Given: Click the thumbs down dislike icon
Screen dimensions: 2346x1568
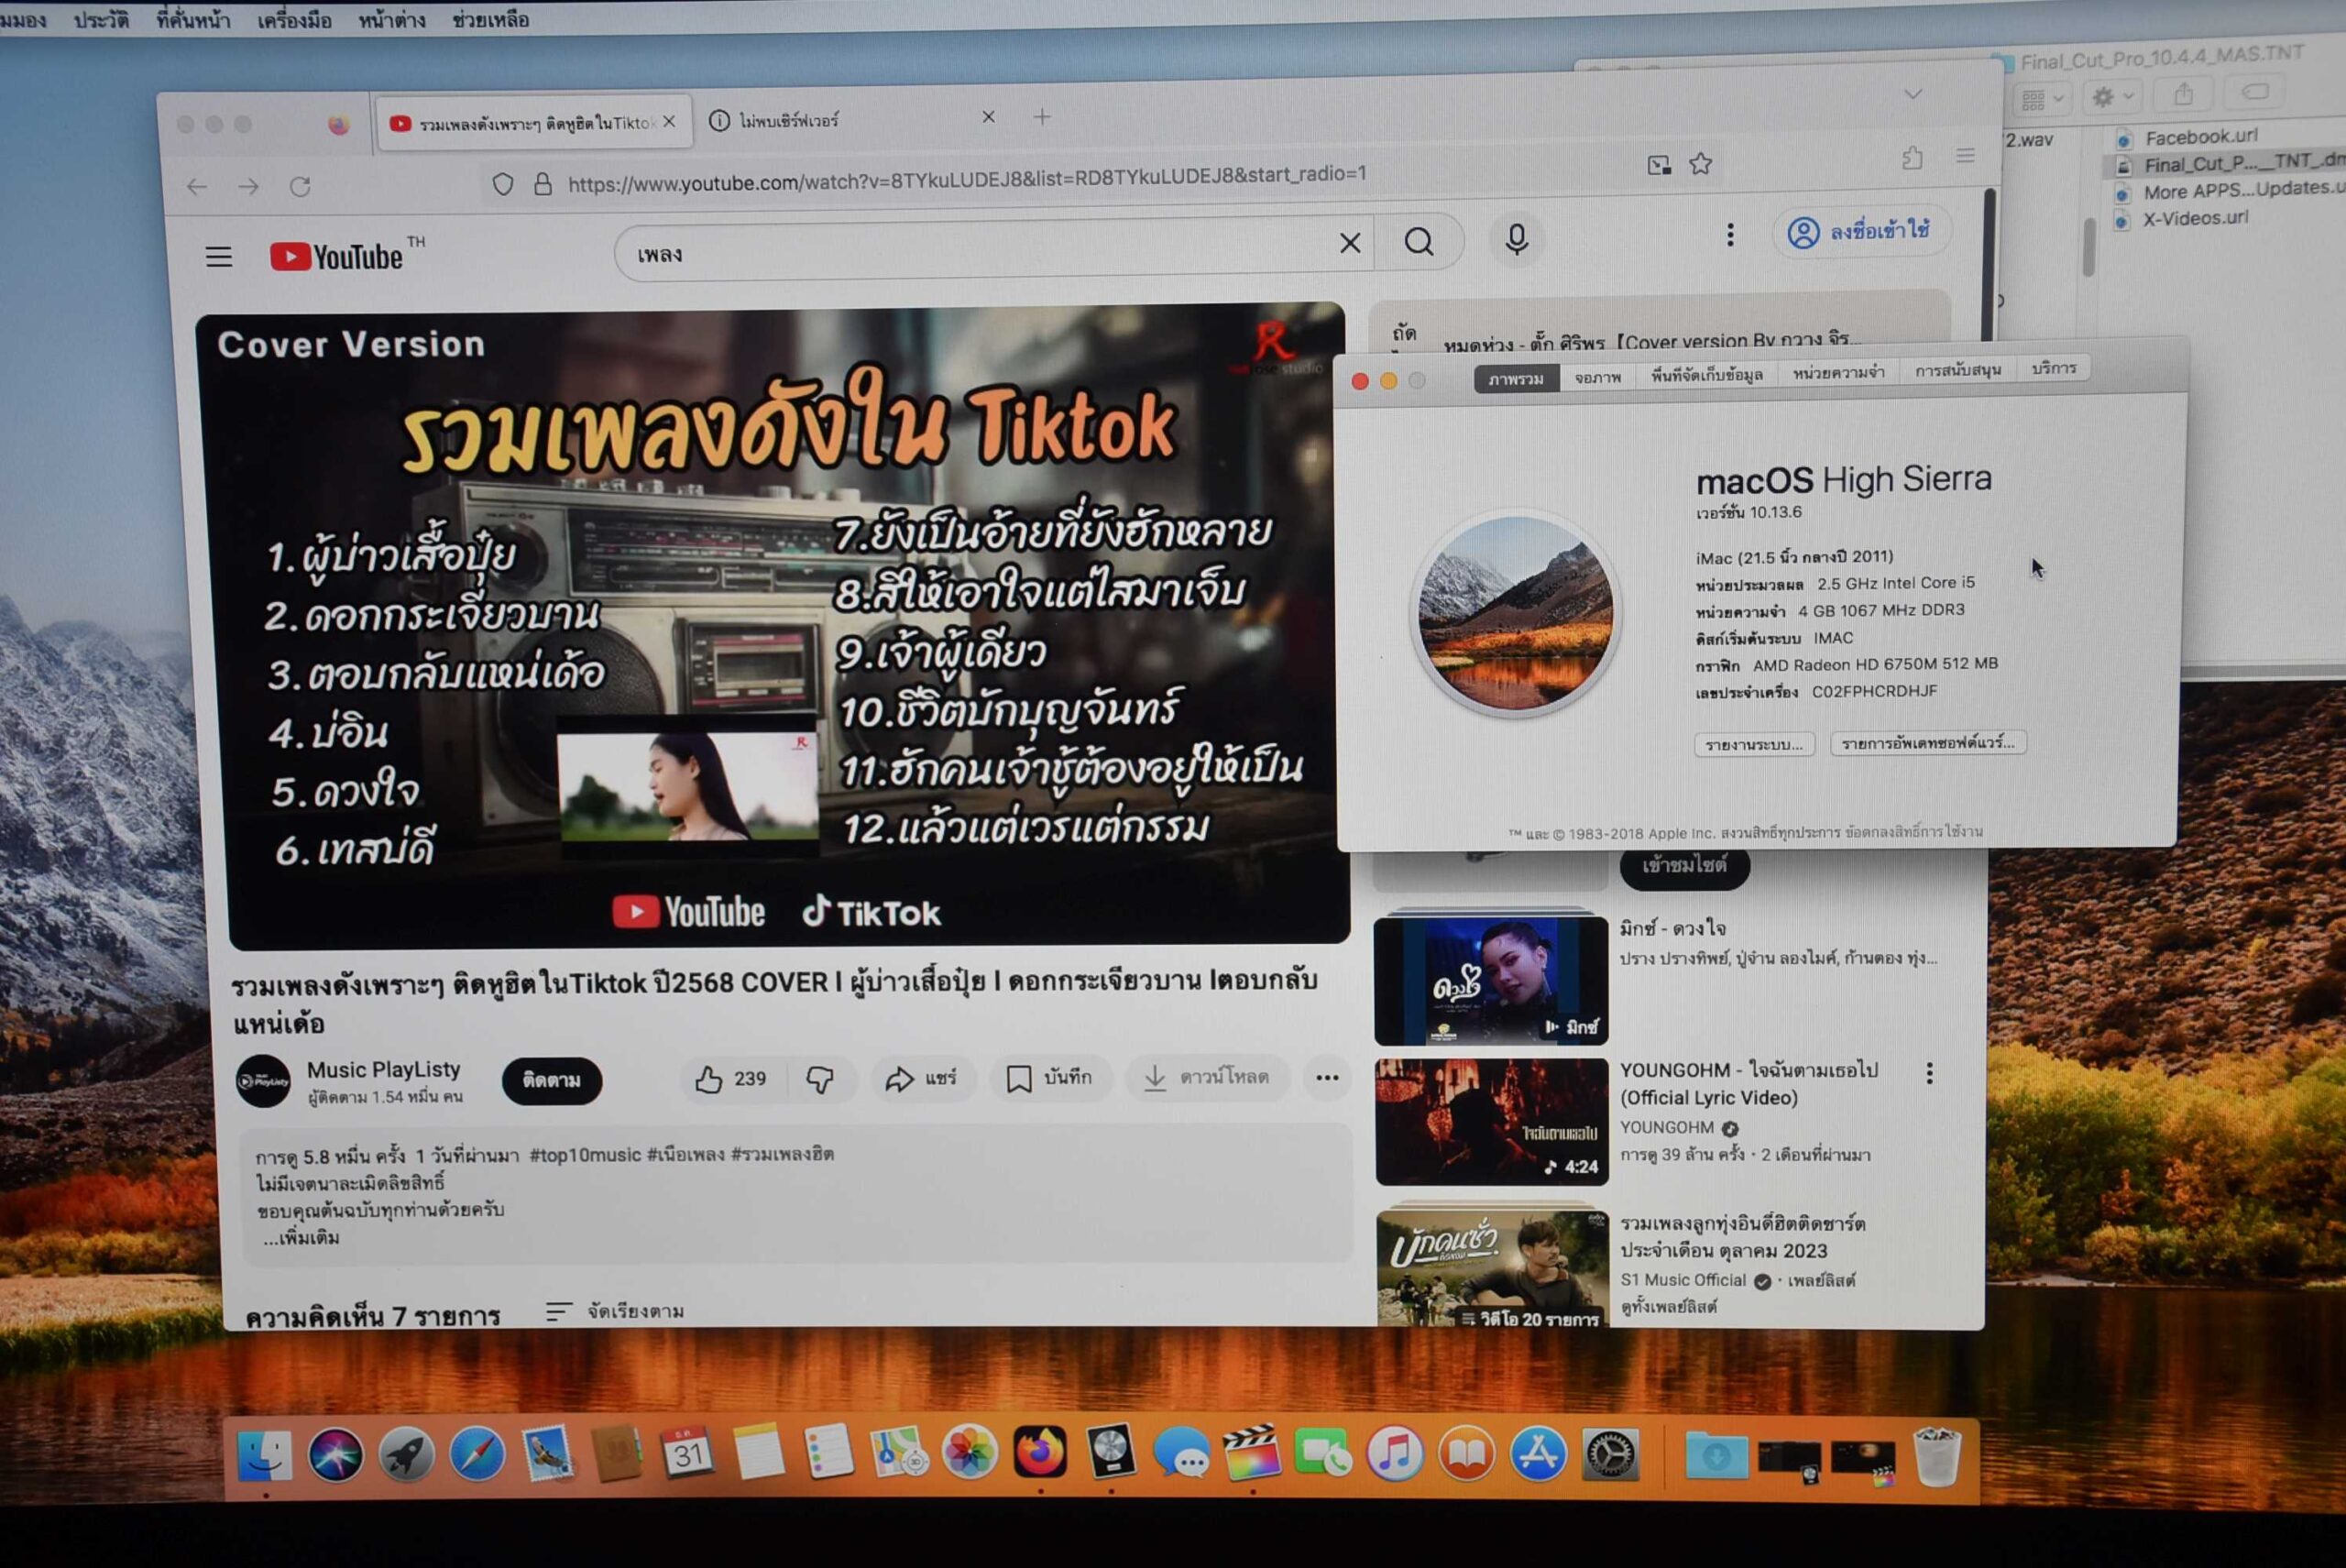Looking at the screenshot, I should coord(820,1079).
